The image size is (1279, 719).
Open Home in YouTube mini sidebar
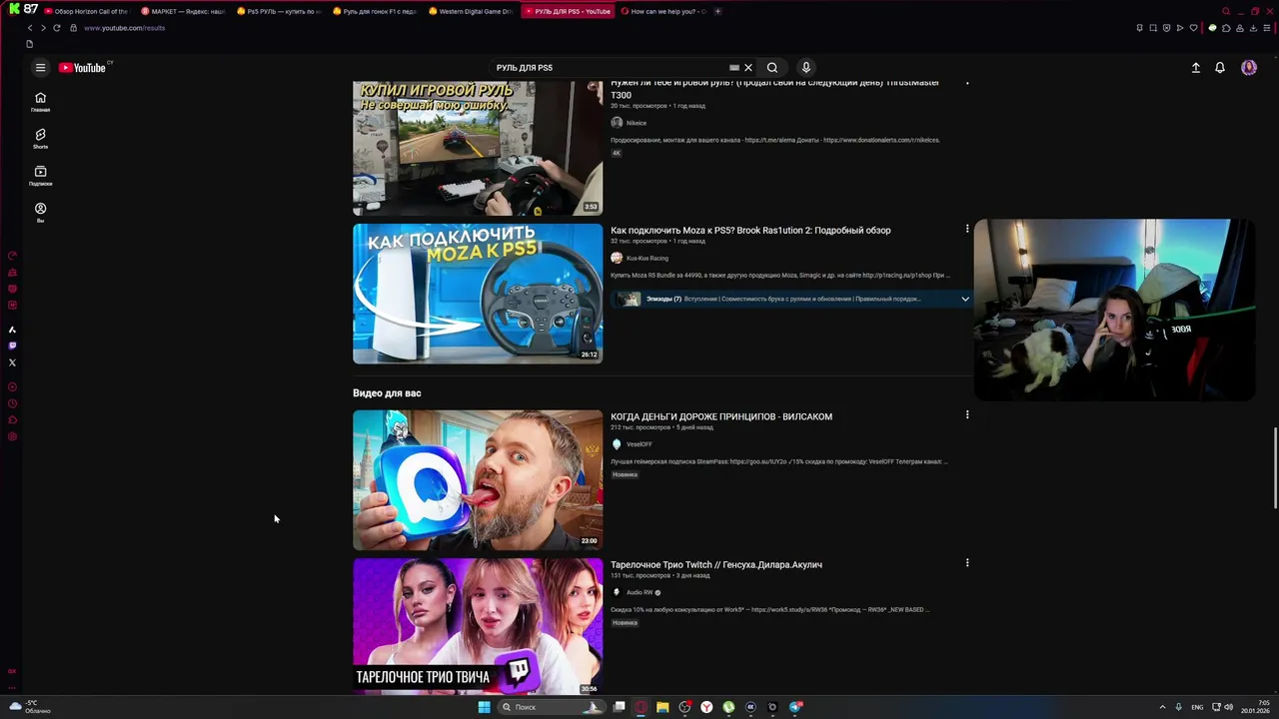[40, 102]
